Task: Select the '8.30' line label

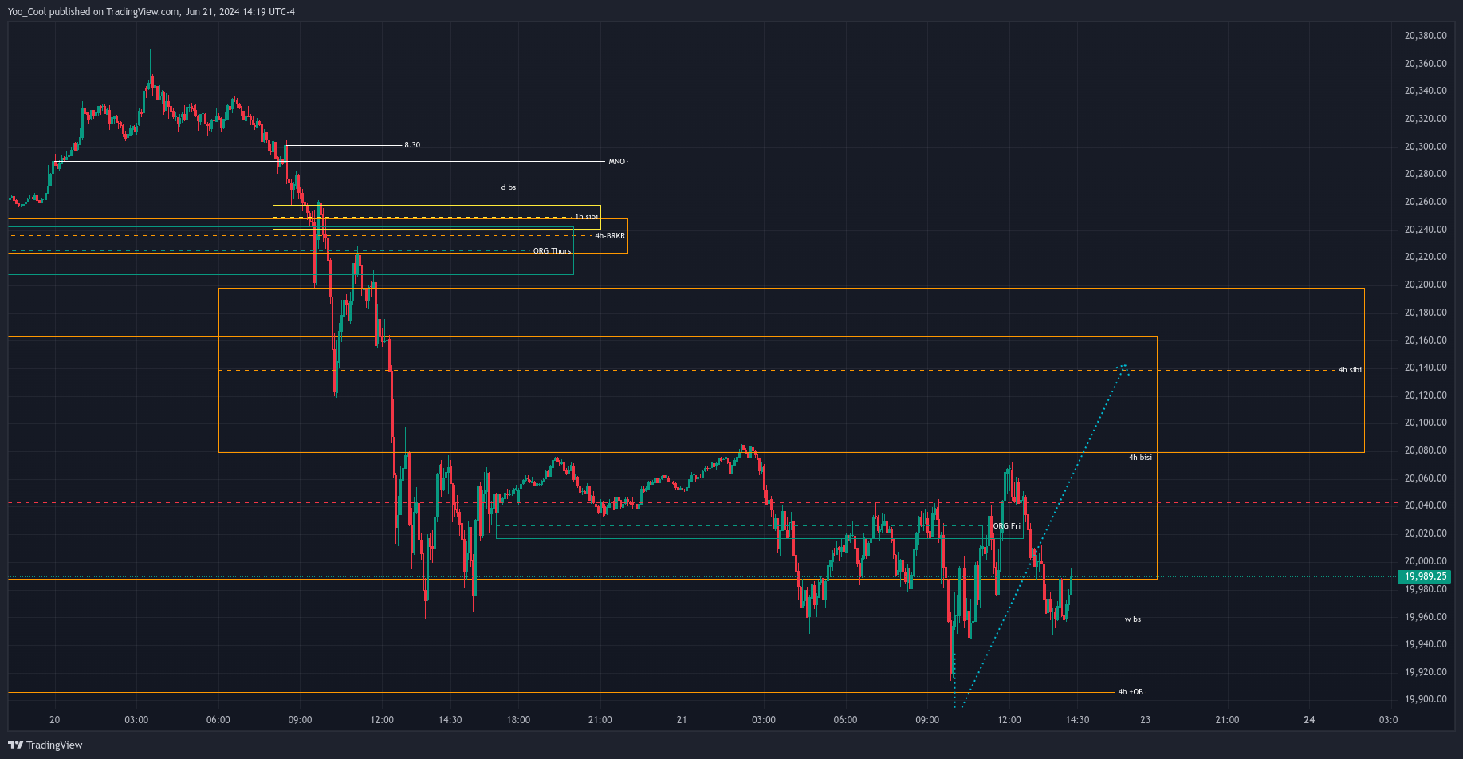Action: 412,145
